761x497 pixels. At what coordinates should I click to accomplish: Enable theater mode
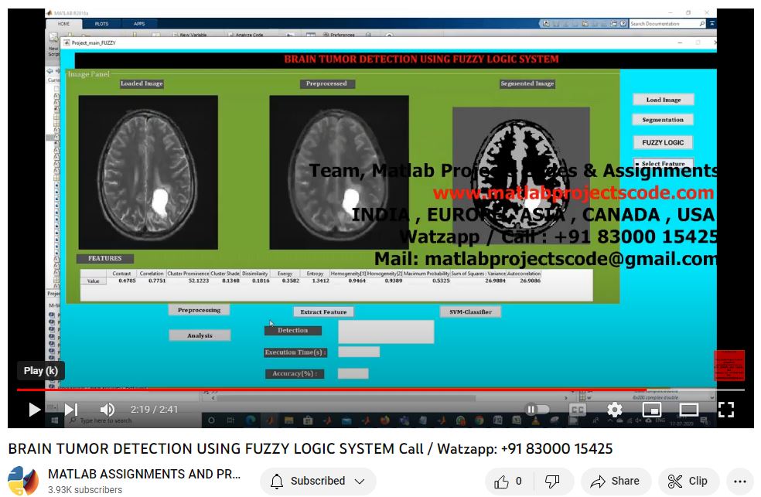pos(688,410)
